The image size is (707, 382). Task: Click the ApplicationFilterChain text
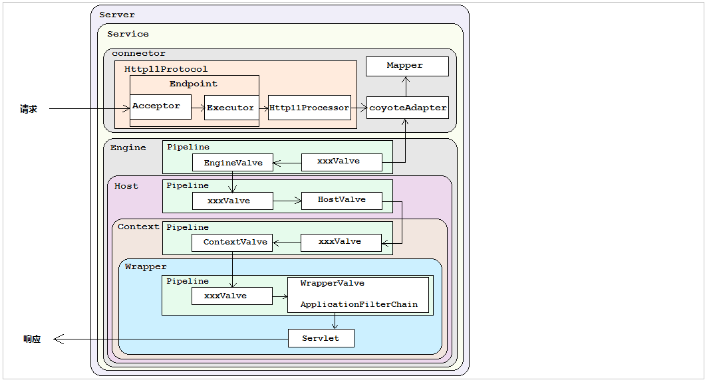(358, 305)
